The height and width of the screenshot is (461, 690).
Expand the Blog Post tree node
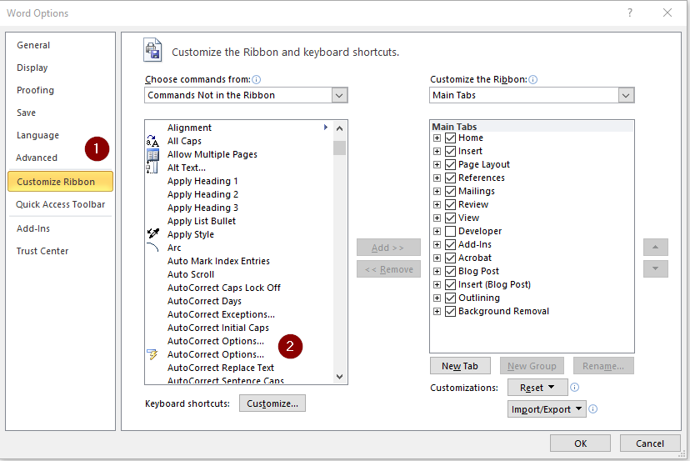coord(437,271)
